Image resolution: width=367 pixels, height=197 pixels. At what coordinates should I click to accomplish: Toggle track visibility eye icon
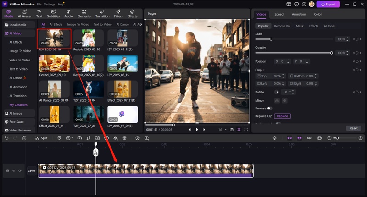[x=14, y=170]
